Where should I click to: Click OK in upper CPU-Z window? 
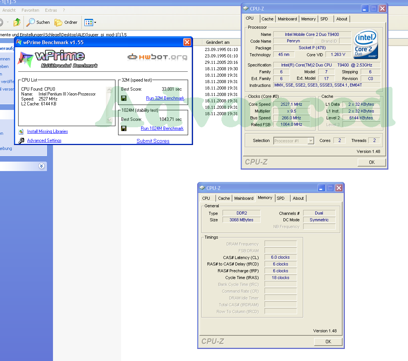372,162
